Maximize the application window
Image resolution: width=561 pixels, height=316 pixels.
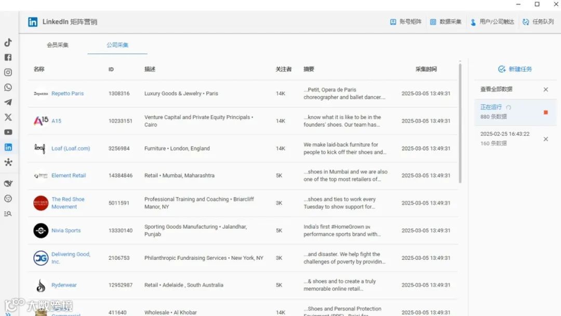pos(537,4)
